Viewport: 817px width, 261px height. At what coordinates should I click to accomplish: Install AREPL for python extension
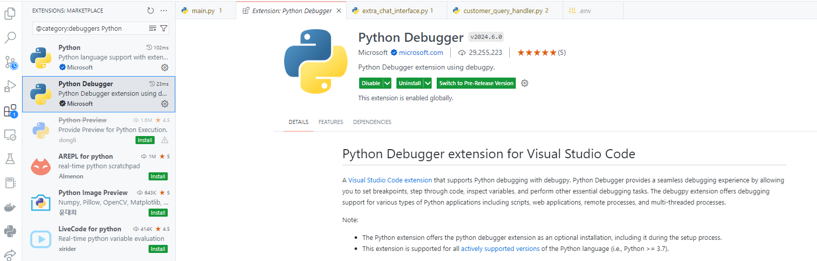point(158,176)
